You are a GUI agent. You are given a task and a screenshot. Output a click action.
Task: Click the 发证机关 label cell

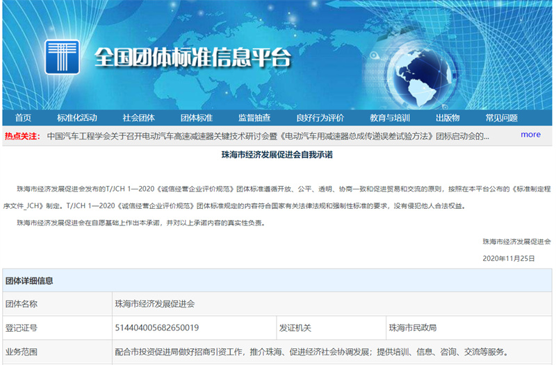click(331, 328)
